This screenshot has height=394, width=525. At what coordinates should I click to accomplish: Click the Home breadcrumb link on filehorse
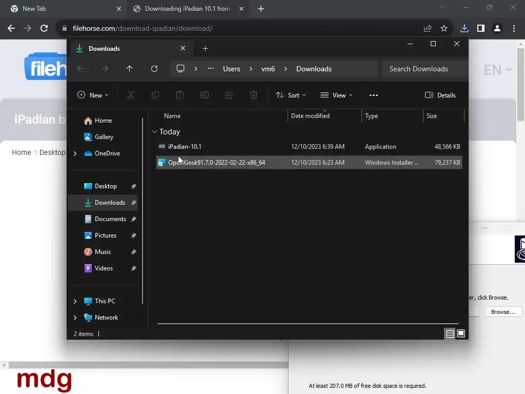point(22,152)
